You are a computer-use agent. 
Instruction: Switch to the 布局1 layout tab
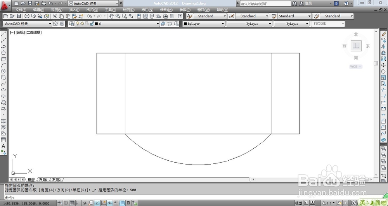click(43, 180)
